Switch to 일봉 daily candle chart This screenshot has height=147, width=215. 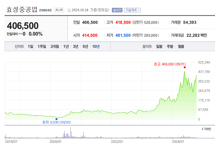(x=159, y=46)
